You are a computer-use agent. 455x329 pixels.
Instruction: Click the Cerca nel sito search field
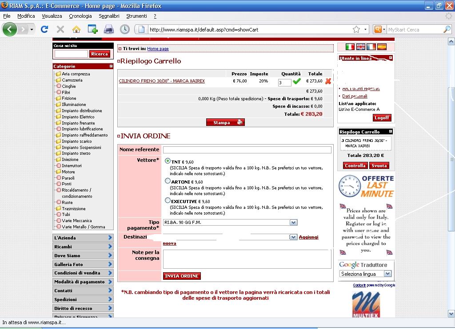pos(71,54)
